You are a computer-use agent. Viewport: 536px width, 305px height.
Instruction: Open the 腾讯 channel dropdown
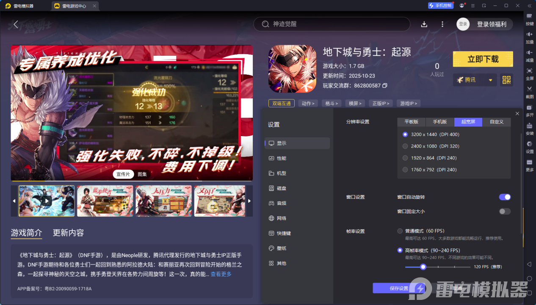[475, 79]
